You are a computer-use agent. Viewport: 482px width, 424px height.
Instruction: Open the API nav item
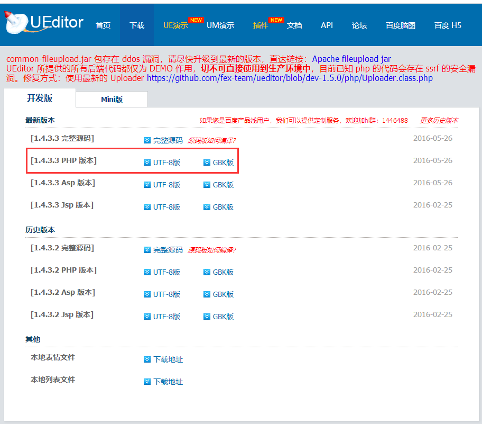[x=327, y=25]
